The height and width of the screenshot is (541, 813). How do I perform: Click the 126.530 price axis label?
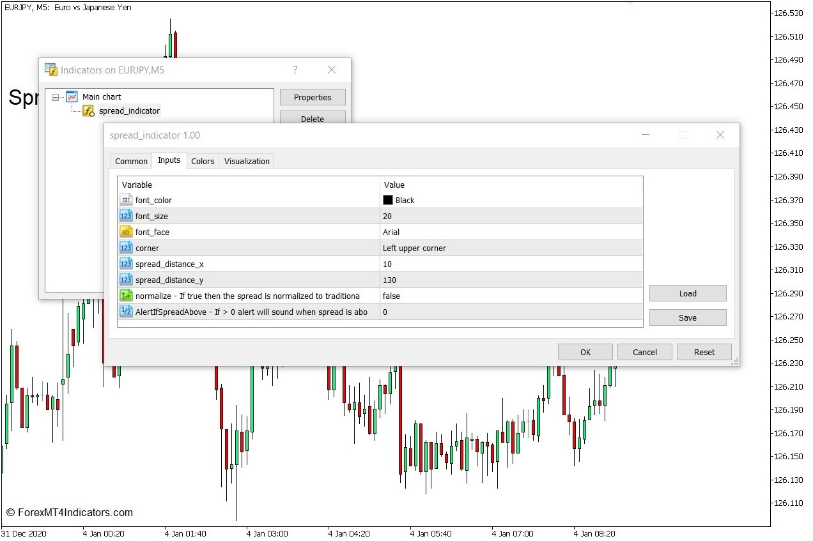[787, 13]
